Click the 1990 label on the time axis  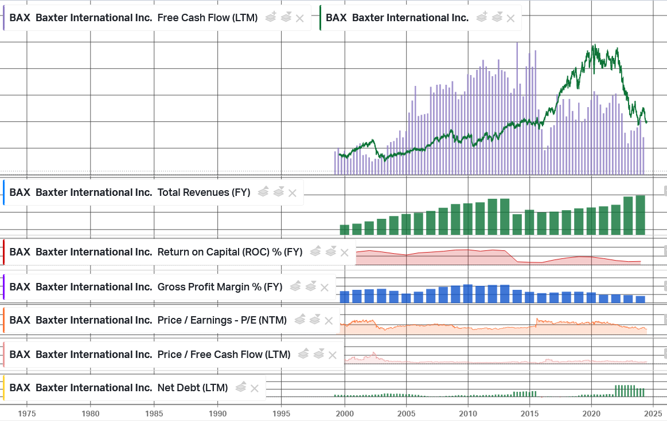[x=218, y=414]
